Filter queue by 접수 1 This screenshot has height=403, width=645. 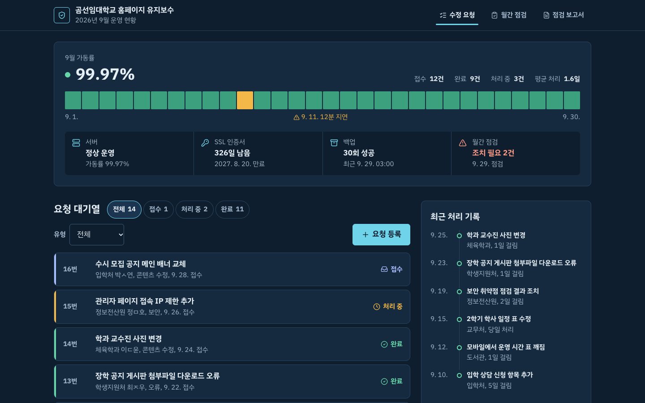[159, 209]
